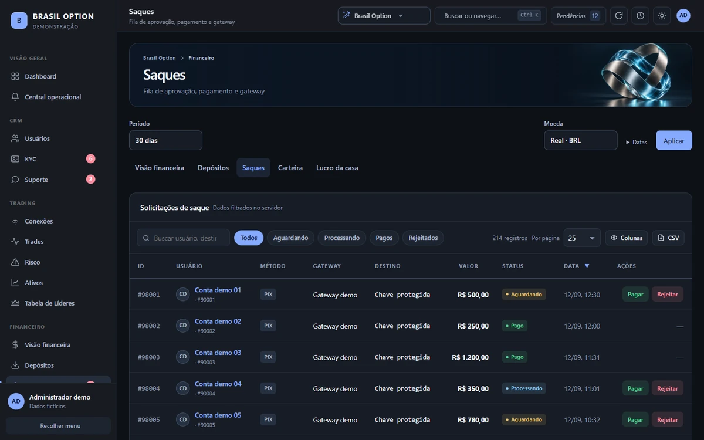This screenshot has height=440, width=704.
Task: Click the Buscar ou navegar search box
Action: click(x=490, y=16)
